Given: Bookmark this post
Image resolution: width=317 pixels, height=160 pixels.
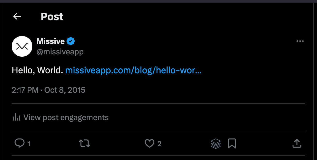Looking at the screenshot, I should click(x=232, y=143).
